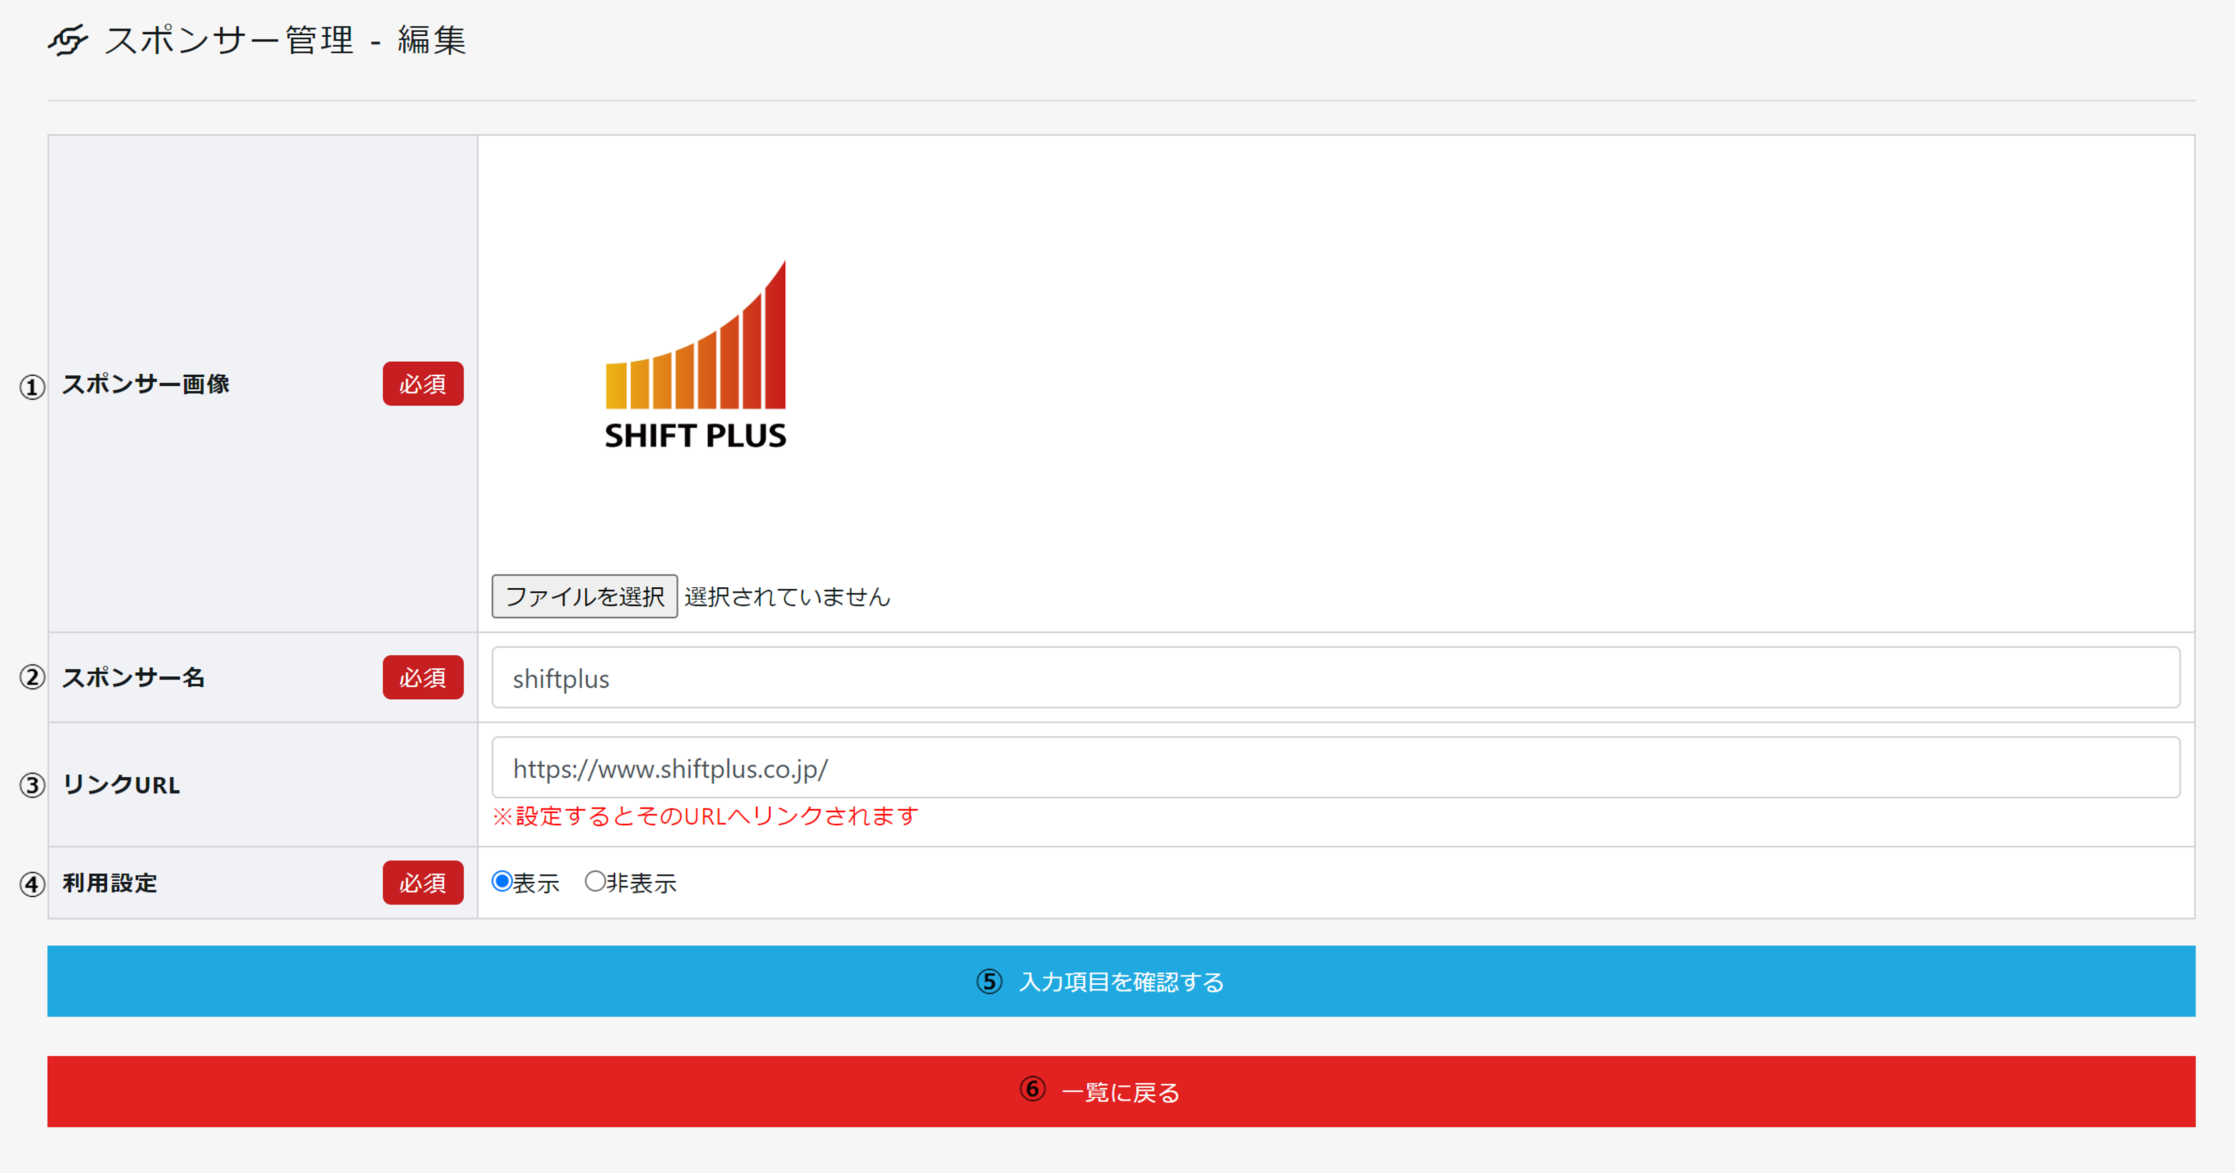The image size is (2235, 1173).
Task: Click the circled number 1 marker
Action: pyautogui.click(x=32, y=386)
